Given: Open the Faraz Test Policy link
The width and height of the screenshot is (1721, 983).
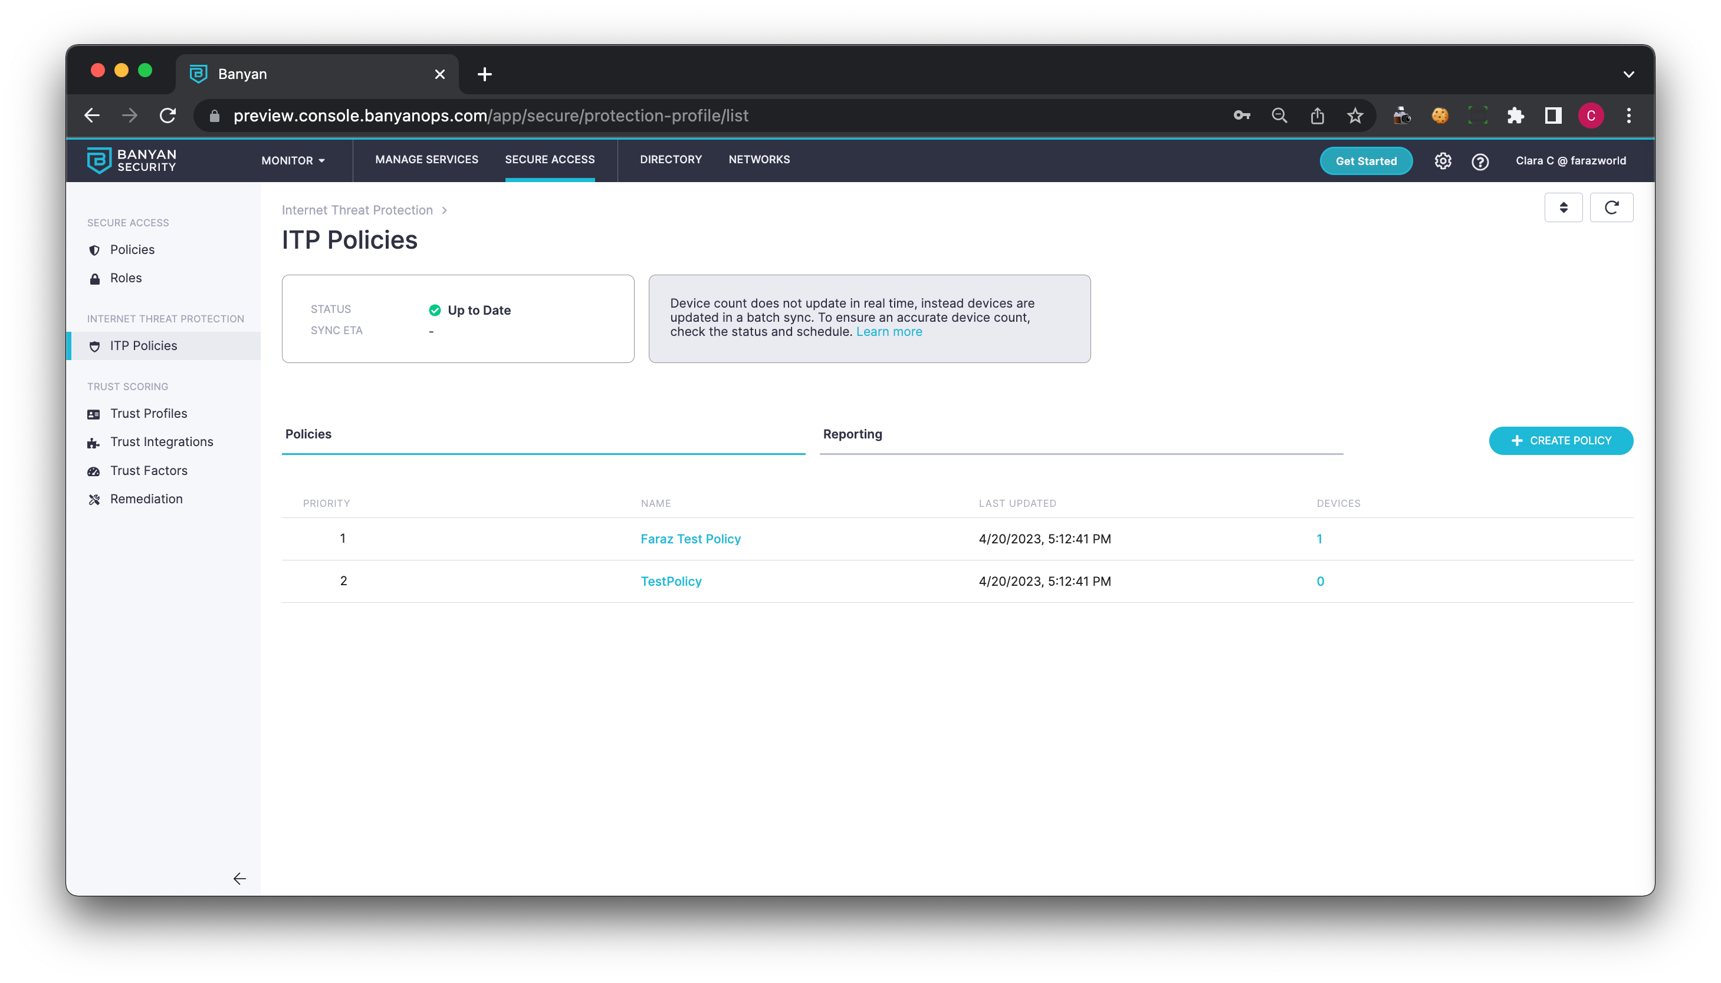Looking at the screenshot, I should [x=690, y=539].
